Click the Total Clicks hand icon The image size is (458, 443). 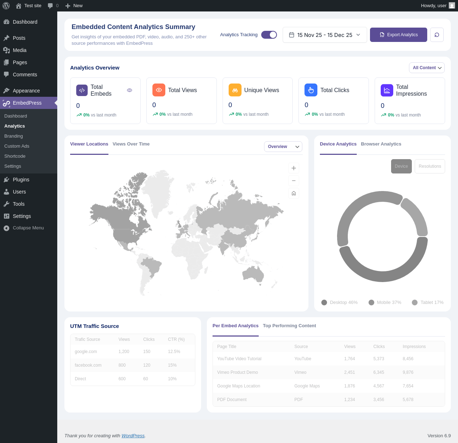(311, 90)
